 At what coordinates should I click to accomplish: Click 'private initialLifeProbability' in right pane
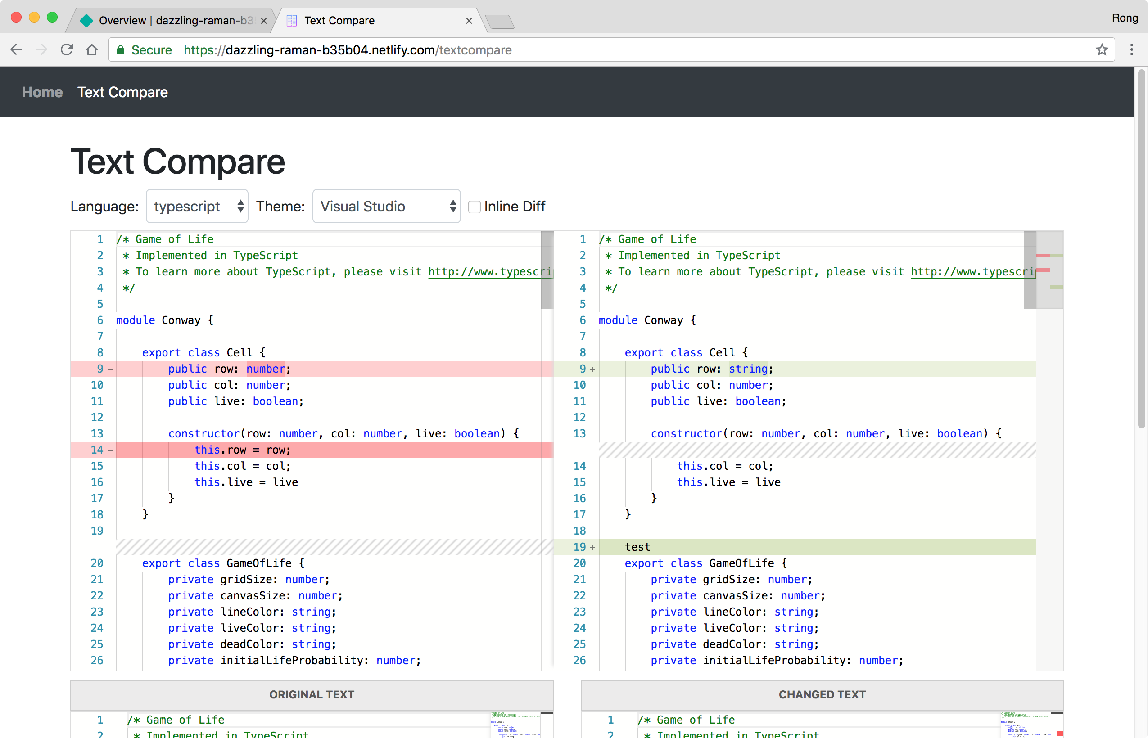pos(748,661)
